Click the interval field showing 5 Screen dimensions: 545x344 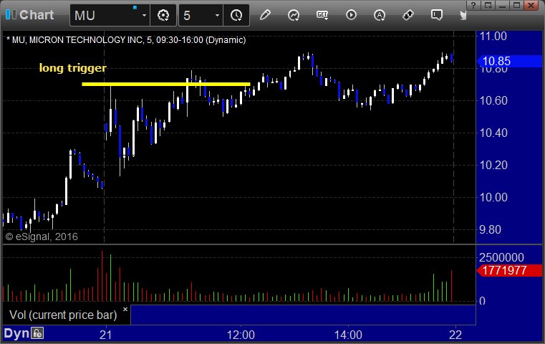pyautogui.click(x=196, y=15)
